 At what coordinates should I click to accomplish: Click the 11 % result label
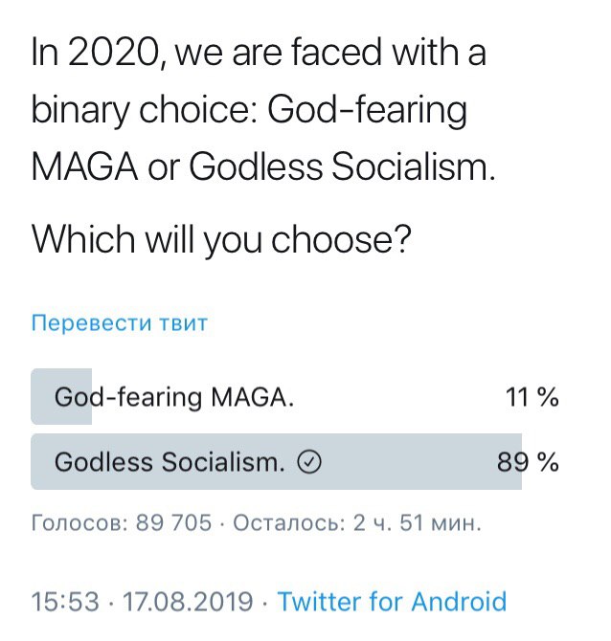(532, 397)
